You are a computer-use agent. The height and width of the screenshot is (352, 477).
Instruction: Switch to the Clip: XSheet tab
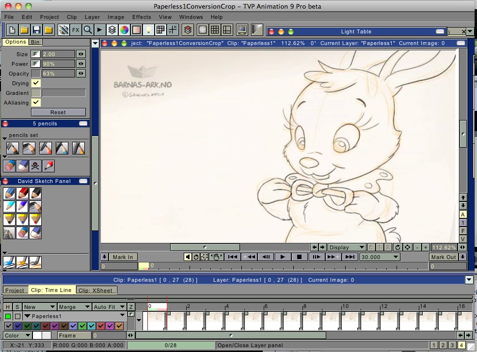tap(95, 291)
